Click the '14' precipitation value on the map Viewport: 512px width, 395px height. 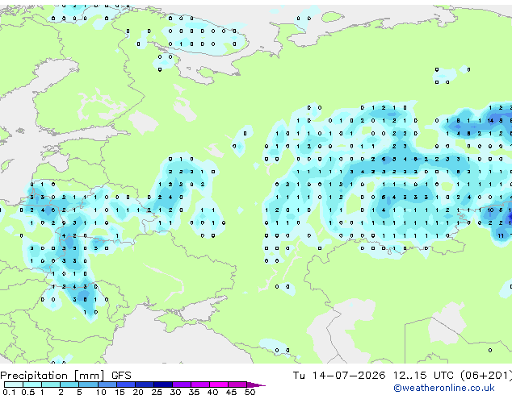490,121
